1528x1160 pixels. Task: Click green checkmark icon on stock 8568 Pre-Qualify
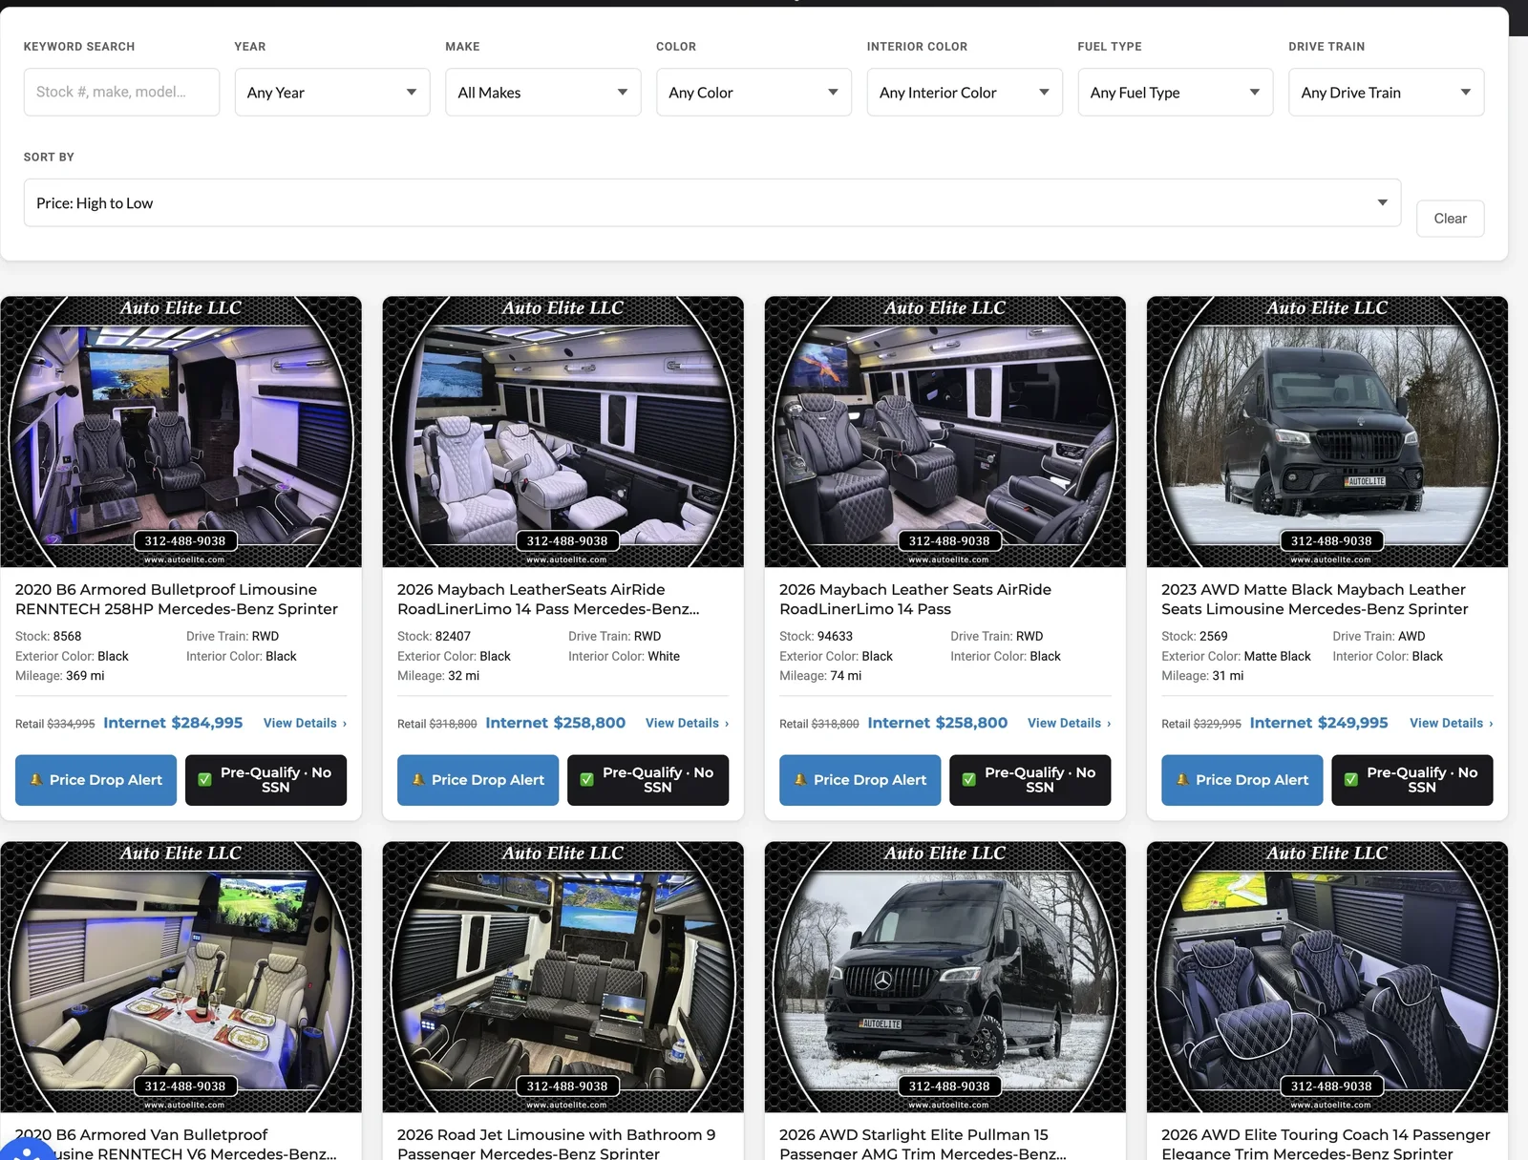pos(204,780)
